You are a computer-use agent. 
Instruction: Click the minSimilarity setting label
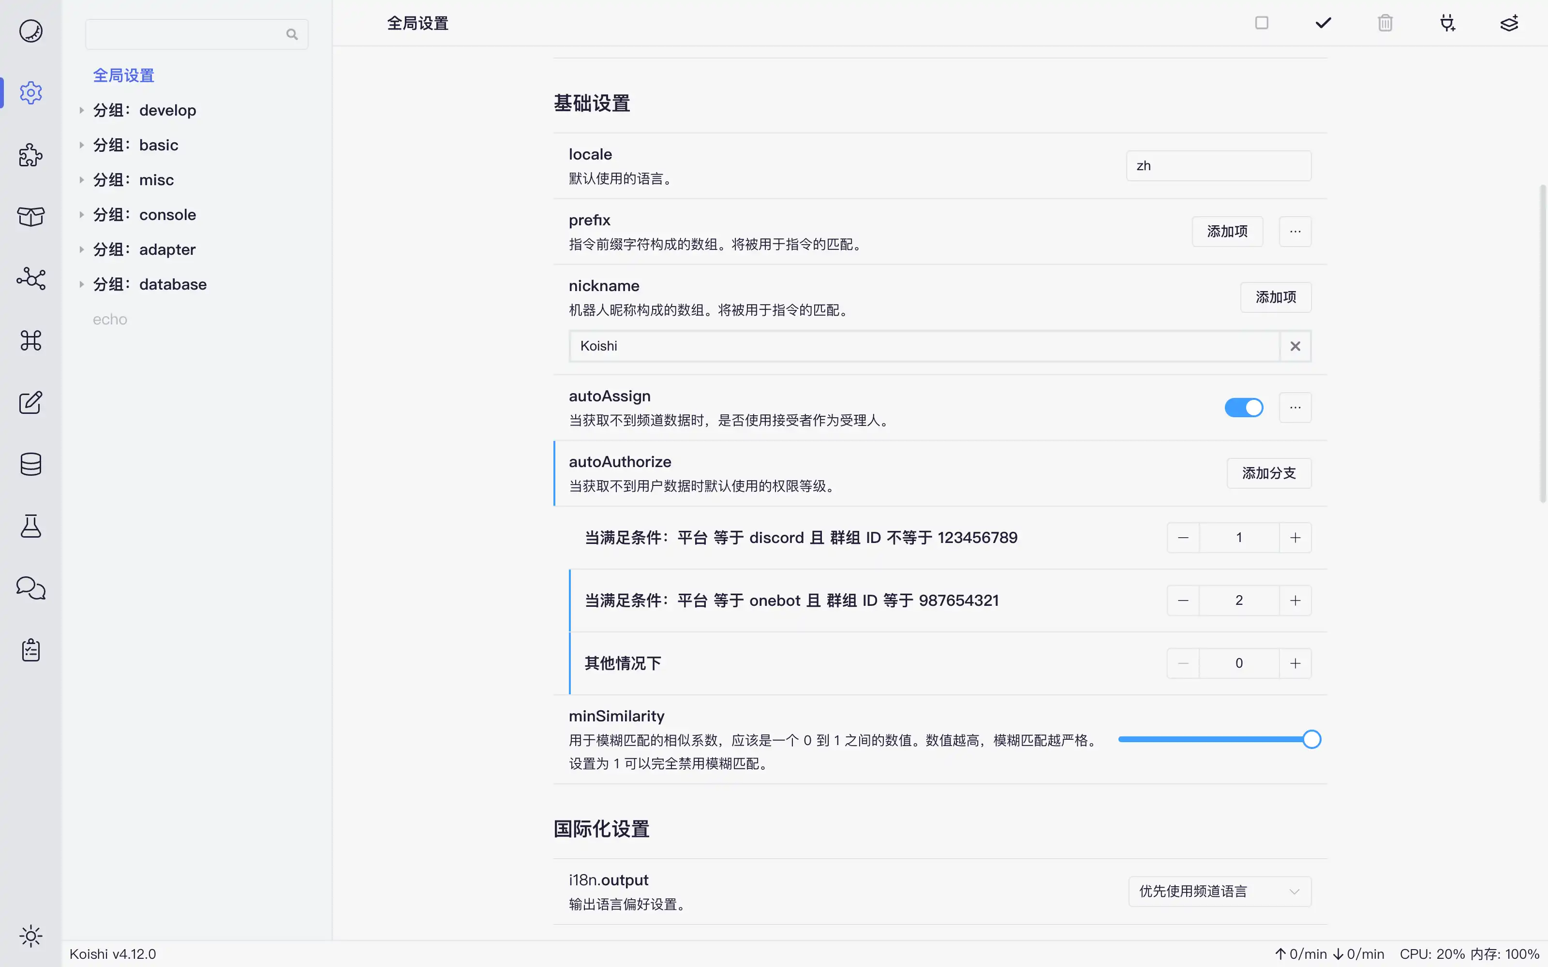coord(617,716)
